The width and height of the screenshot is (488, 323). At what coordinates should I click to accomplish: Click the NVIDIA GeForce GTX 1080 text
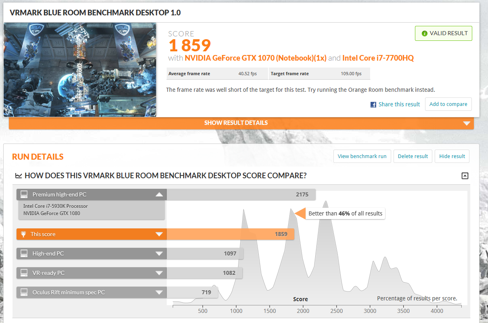coord(52,213)
